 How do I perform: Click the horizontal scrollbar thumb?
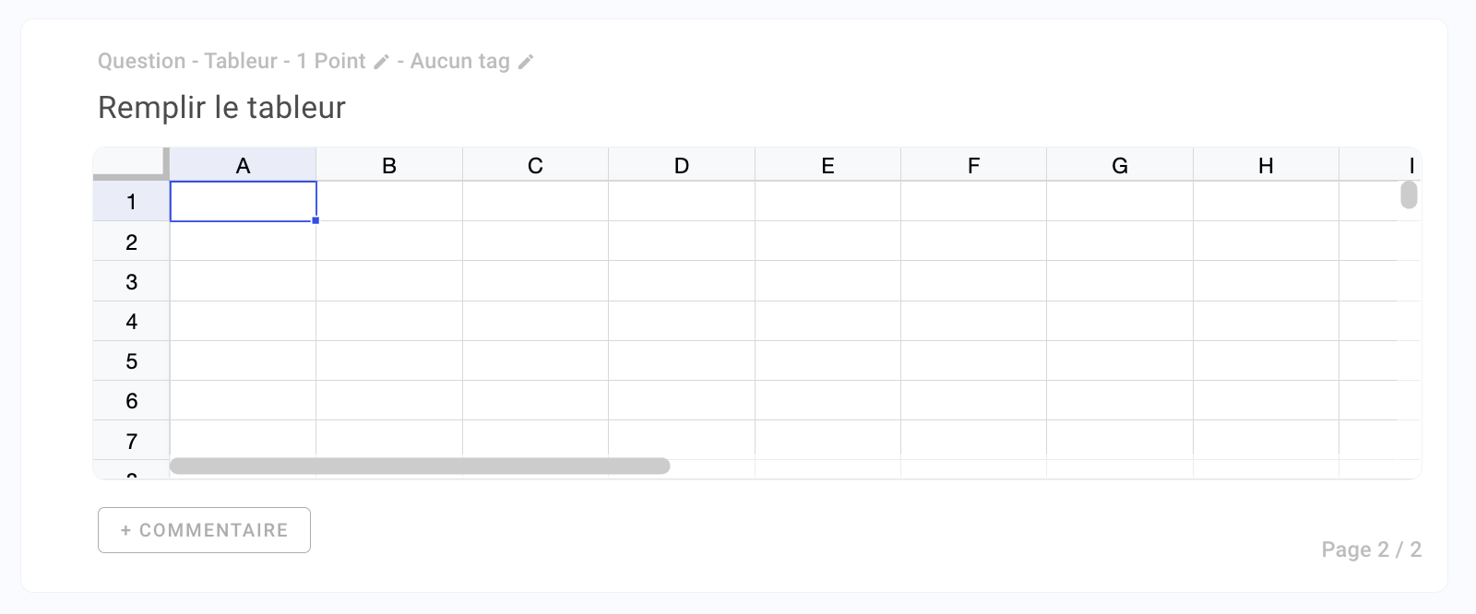[x=420, y=466]
